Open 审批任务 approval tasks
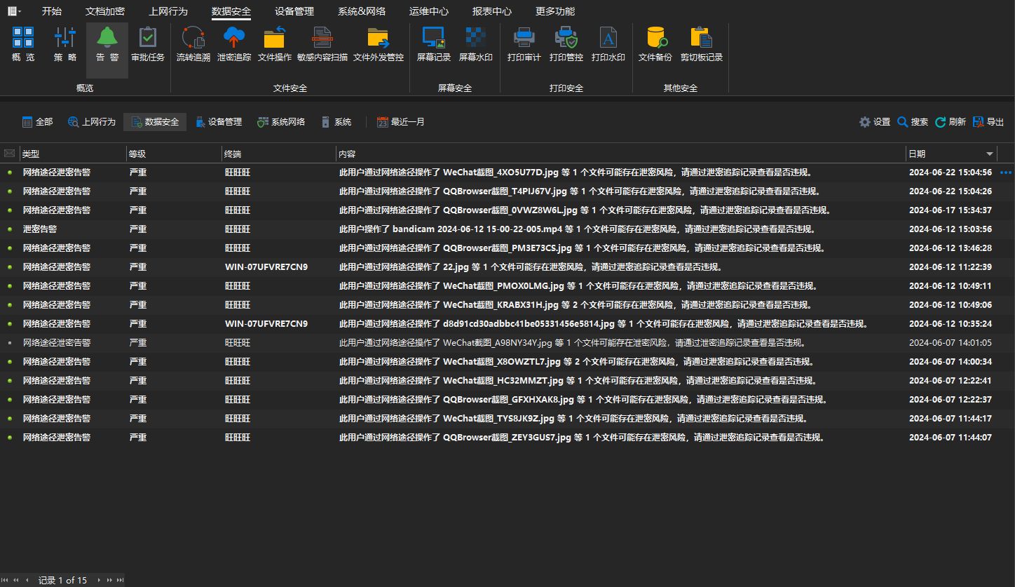Viewport: 1015px width, 587px height. [148, 44]
